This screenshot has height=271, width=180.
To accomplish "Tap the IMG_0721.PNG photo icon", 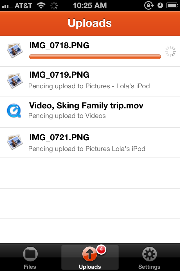I will pos(15,143).
